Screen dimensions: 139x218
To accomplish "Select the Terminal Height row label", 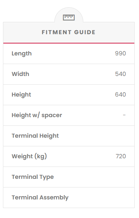I will [x=35, y=136].
